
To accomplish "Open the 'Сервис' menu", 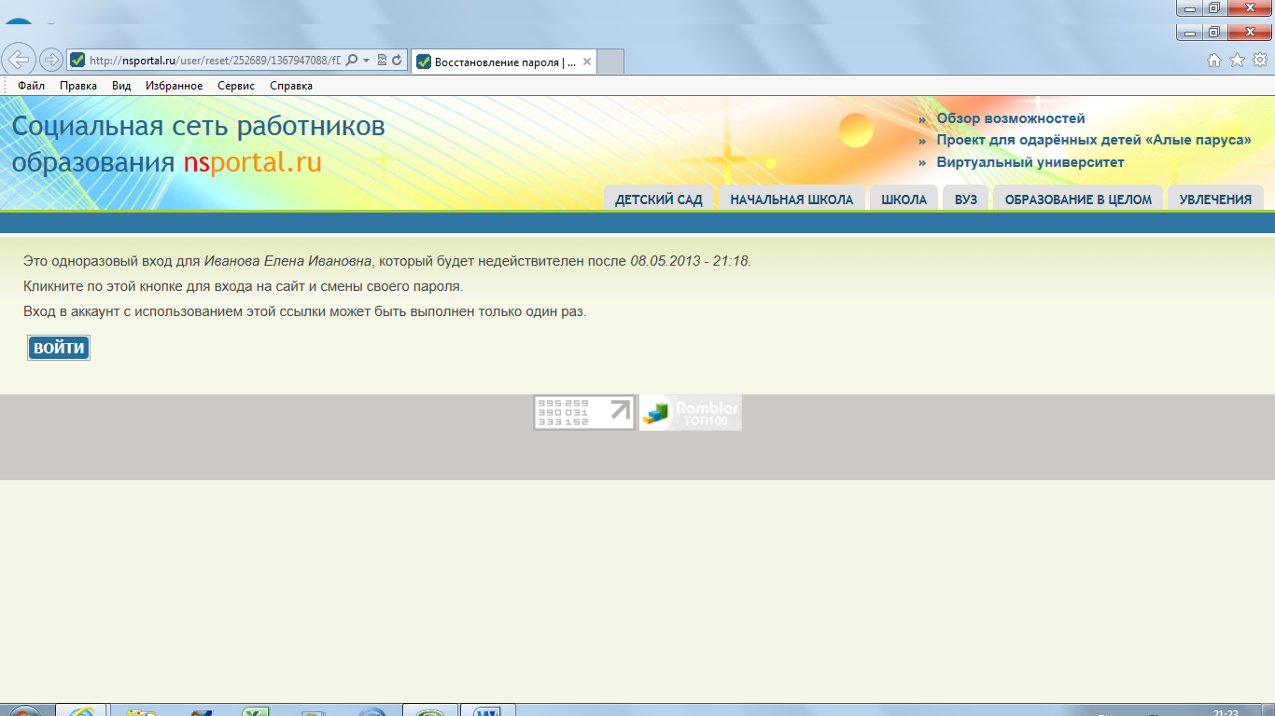I will (236, 86).
